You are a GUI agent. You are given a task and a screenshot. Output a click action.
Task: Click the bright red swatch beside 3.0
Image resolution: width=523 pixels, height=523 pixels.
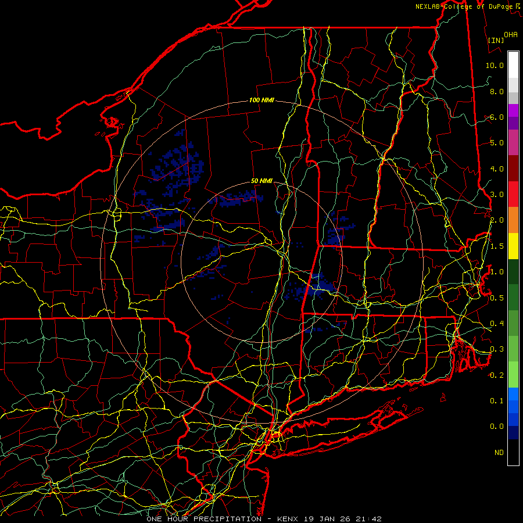coord(513,194)
